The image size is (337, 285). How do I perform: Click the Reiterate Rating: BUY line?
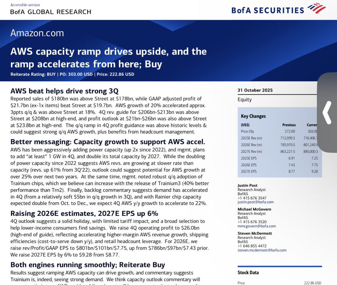coord(72,74)
